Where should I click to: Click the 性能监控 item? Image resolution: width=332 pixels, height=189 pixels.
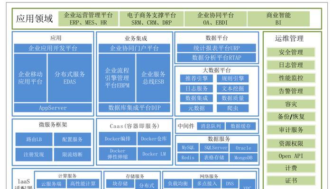[291, 78]
